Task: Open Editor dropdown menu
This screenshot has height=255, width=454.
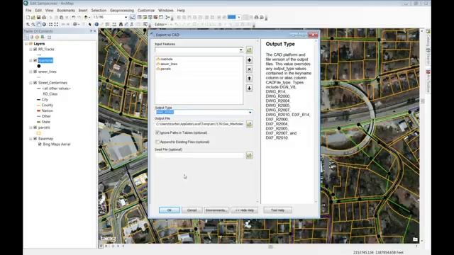Action: click(x=160, y=25)
